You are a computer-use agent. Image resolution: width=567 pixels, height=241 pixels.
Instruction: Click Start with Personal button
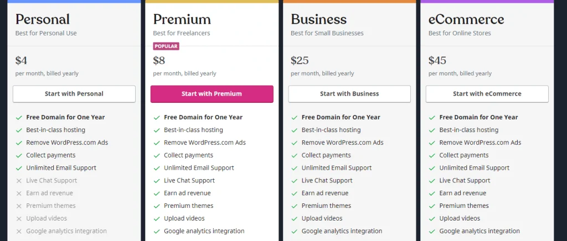pyautogui.click(x=74, y=94)
